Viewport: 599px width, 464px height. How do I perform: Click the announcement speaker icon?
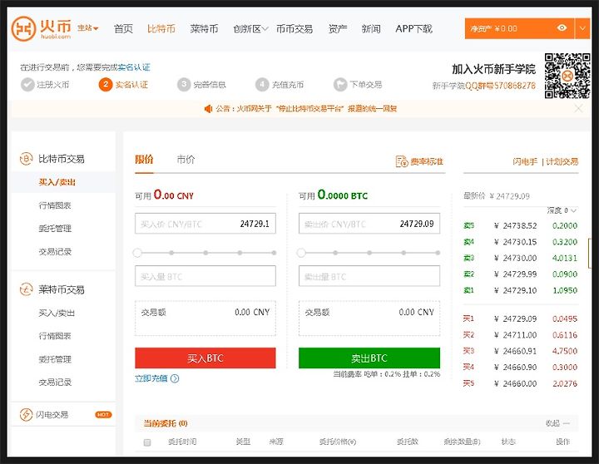(x=208, y=109)
